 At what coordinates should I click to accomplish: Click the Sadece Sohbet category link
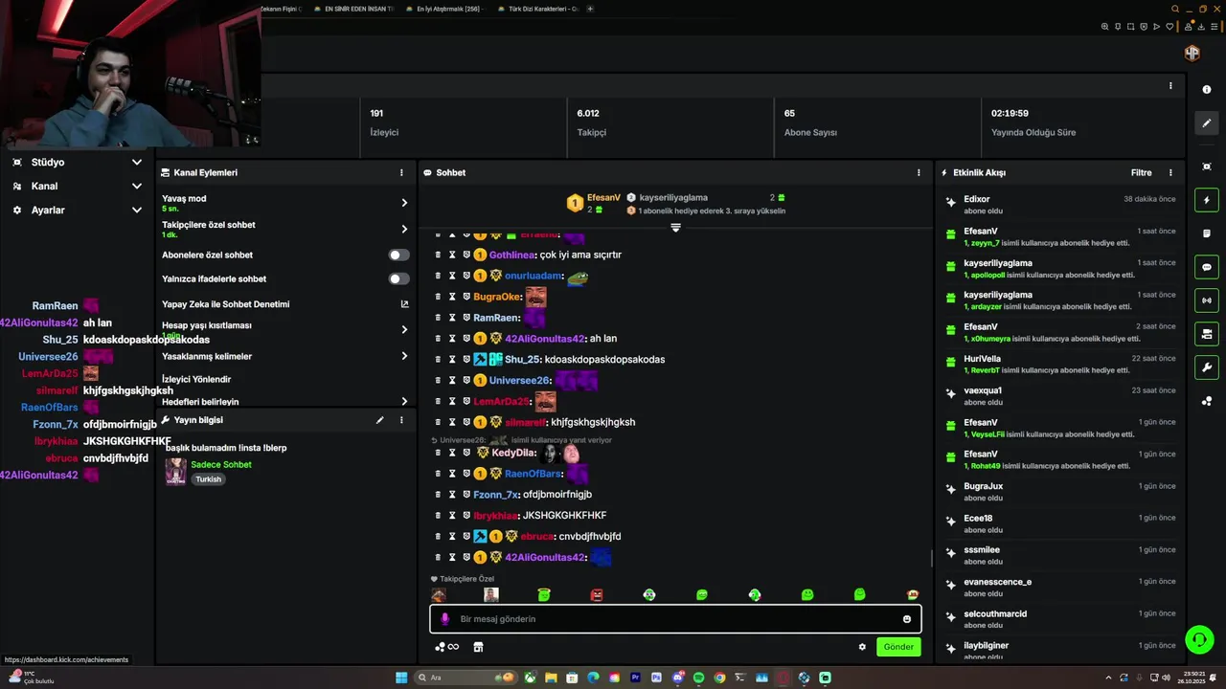[221, 465]
